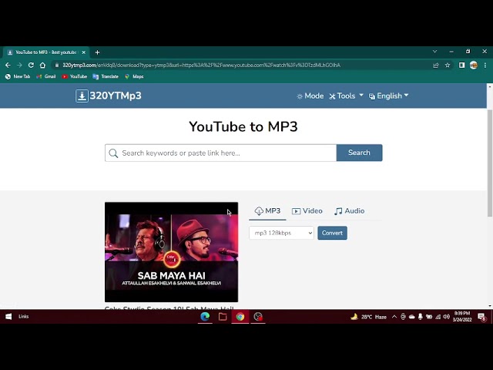The width and height of the screenshot is (493, 370).
Task: Click the 320YTMp3 site logo
Action: pos(109,96)
